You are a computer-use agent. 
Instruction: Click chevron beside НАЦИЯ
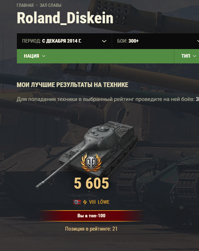pos(43,56)
